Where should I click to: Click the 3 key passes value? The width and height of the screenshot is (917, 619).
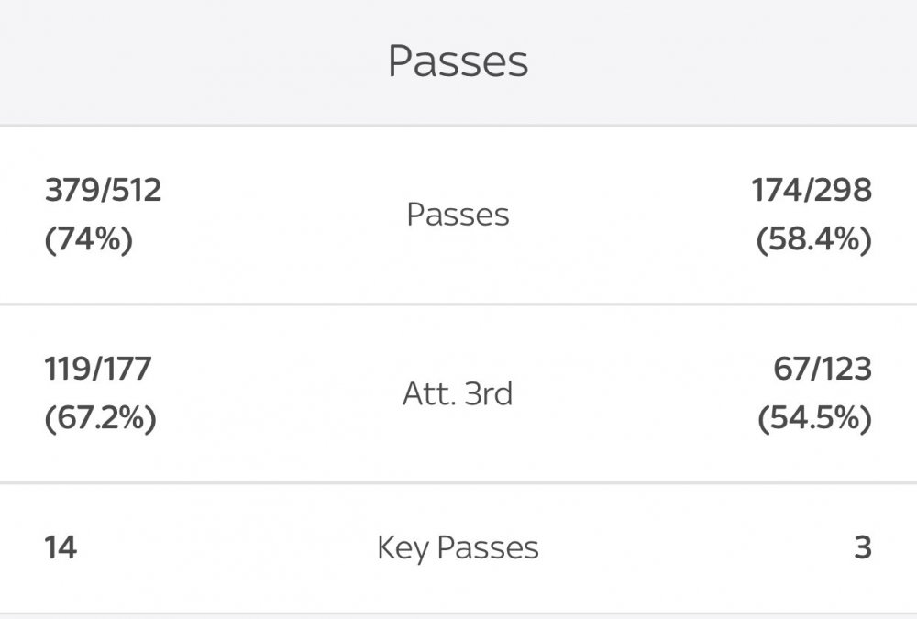863,548
